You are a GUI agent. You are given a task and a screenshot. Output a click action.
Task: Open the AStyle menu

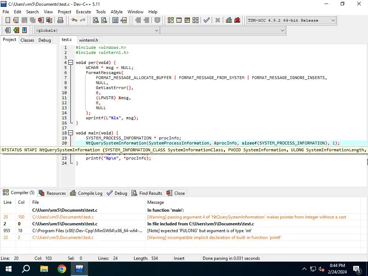point(116,12)
